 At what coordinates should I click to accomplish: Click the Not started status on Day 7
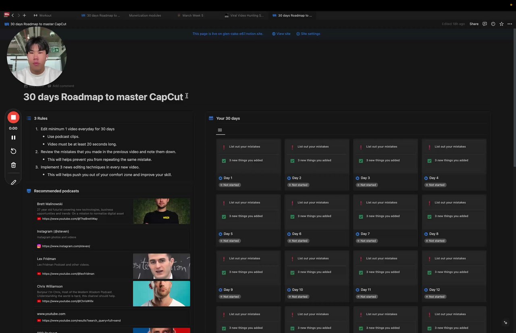click(x=366, y=241)
